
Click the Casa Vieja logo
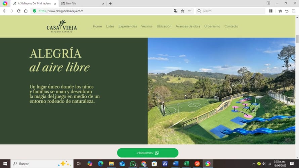coord(62,26)
